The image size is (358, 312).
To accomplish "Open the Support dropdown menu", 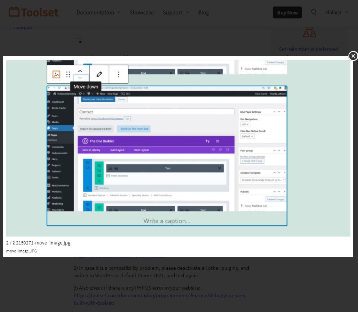I will (176, 13).
